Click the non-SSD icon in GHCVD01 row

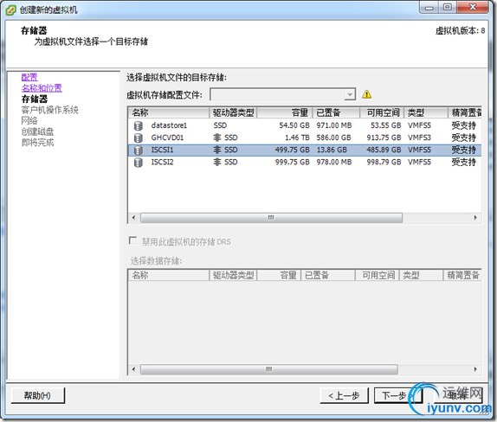(x=217, y=137)
